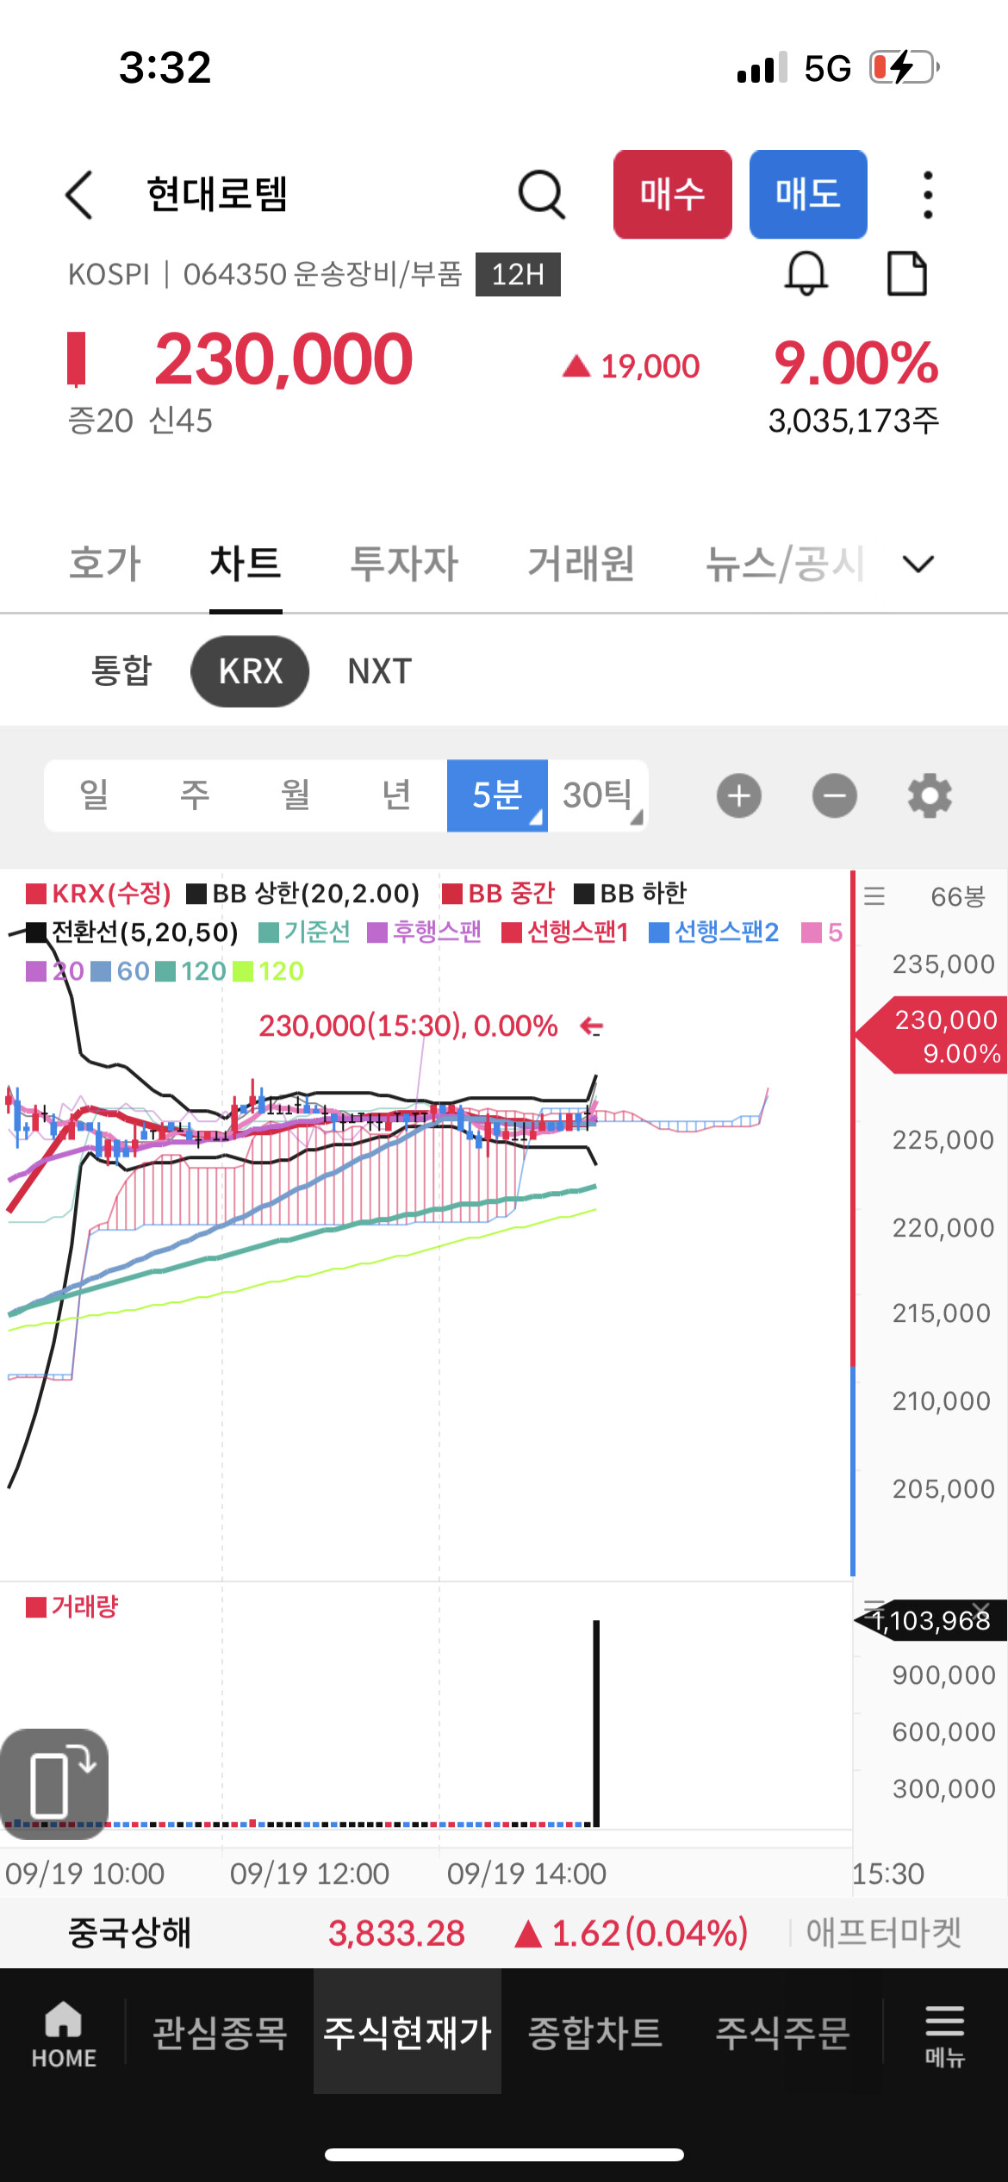Image resolution: width=1008 pixels, height=2182 pixels.
Task: Tap the 66봉 candle count label
Action: [x=957, y=896]
